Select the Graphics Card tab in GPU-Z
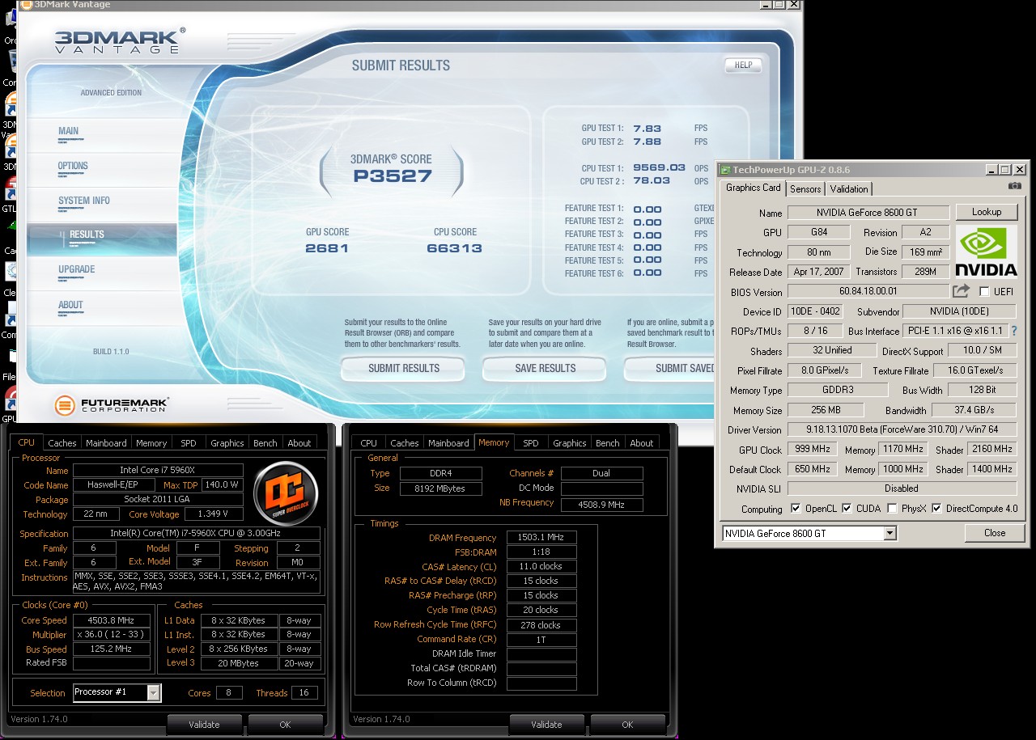The height and width of the screenshot is (740, 1036). click(753, 188)
